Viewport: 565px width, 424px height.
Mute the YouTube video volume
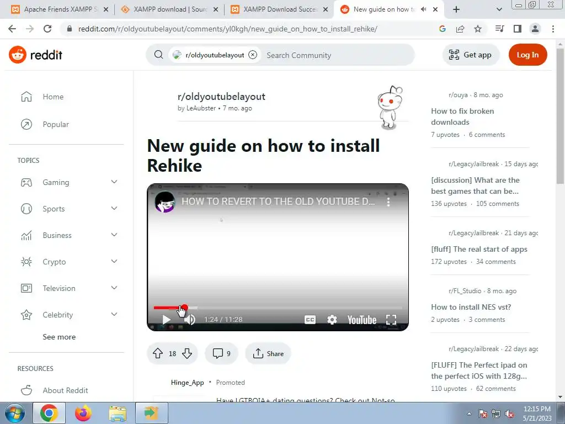(x=190, y=320)
